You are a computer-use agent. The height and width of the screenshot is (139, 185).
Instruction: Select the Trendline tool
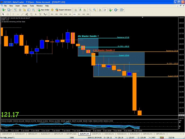[x=22, y=14]
